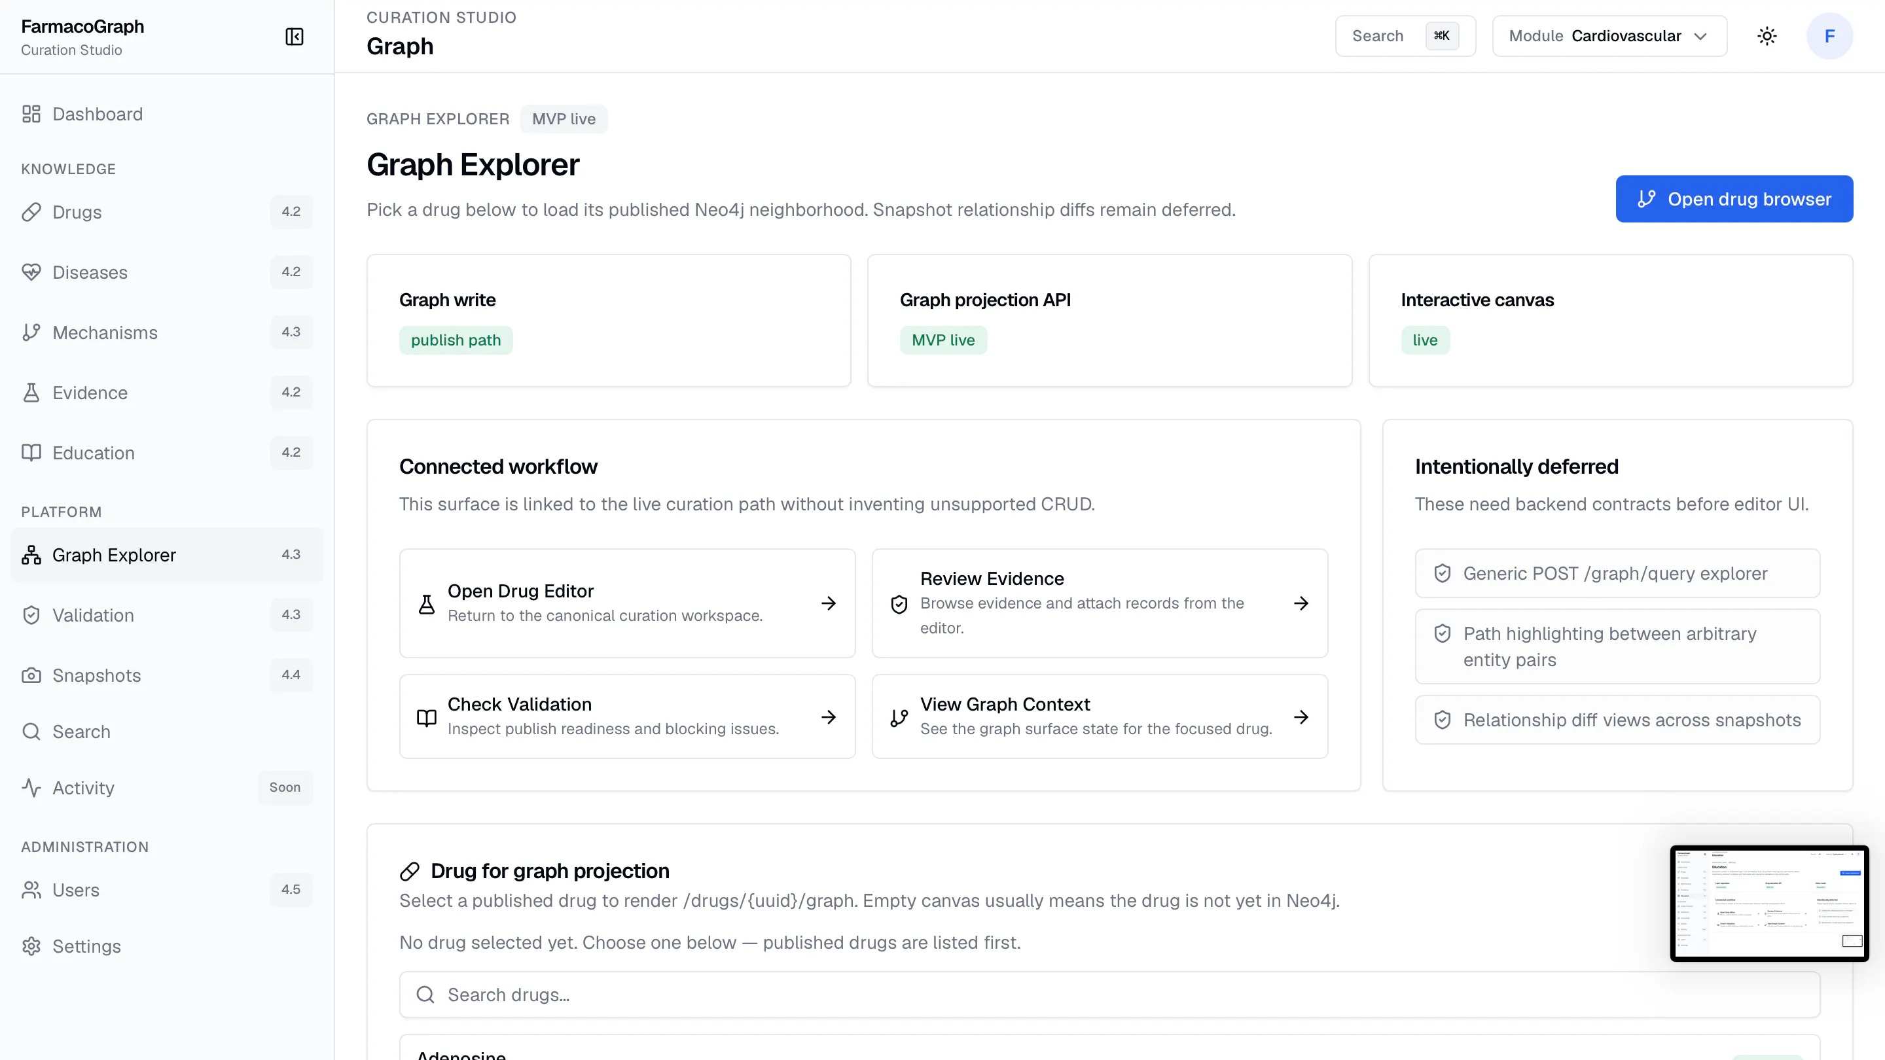
Task: Click the publish path badge
Action: pyautogui.click(x=456, y=340)
